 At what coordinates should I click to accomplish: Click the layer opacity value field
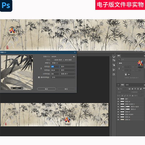(140, 92)
